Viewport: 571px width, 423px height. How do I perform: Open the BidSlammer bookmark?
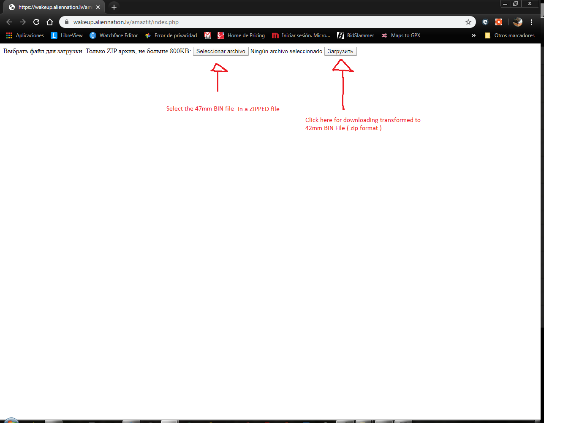tap(356, 35)
